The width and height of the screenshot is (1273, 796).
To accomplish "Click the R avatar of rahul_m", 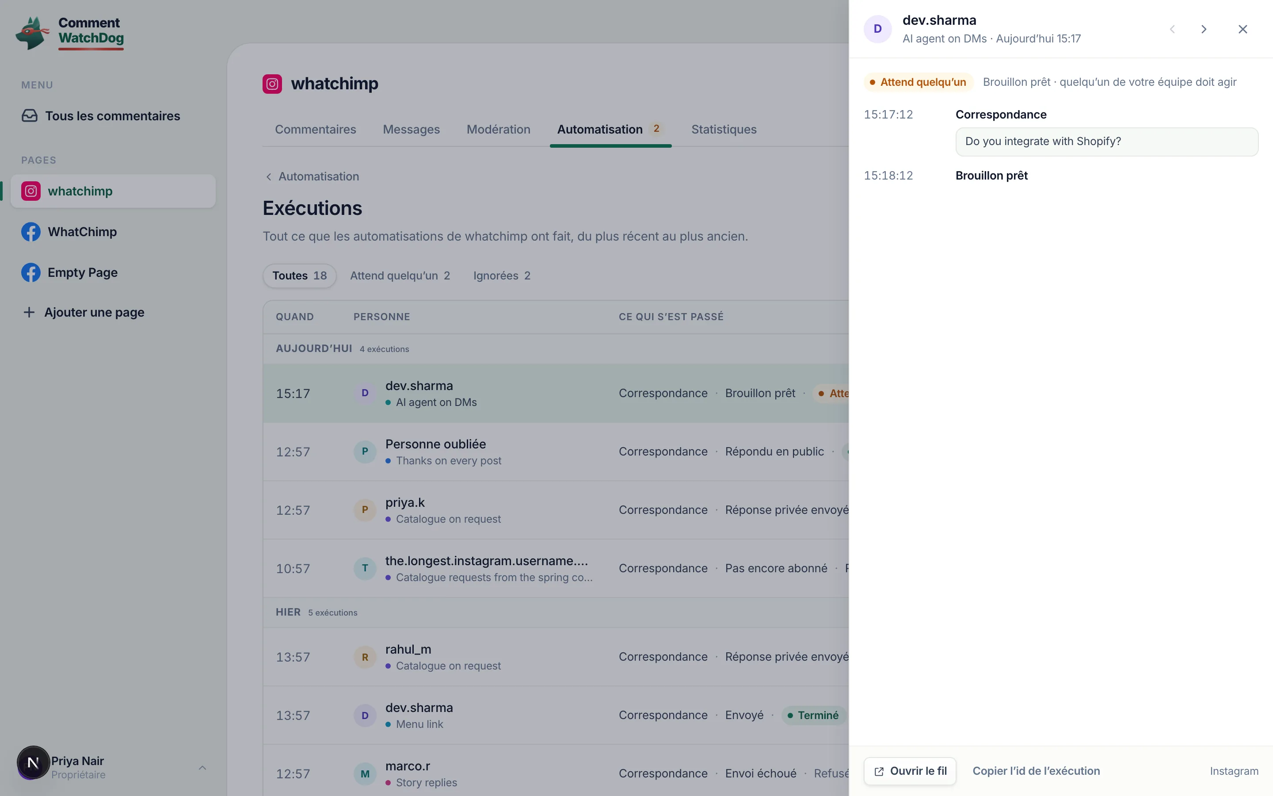I will point(365,657).
